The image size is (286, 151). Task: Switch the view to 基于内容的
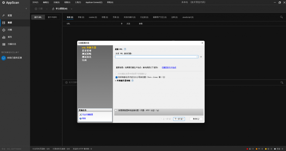click(52, 17)
